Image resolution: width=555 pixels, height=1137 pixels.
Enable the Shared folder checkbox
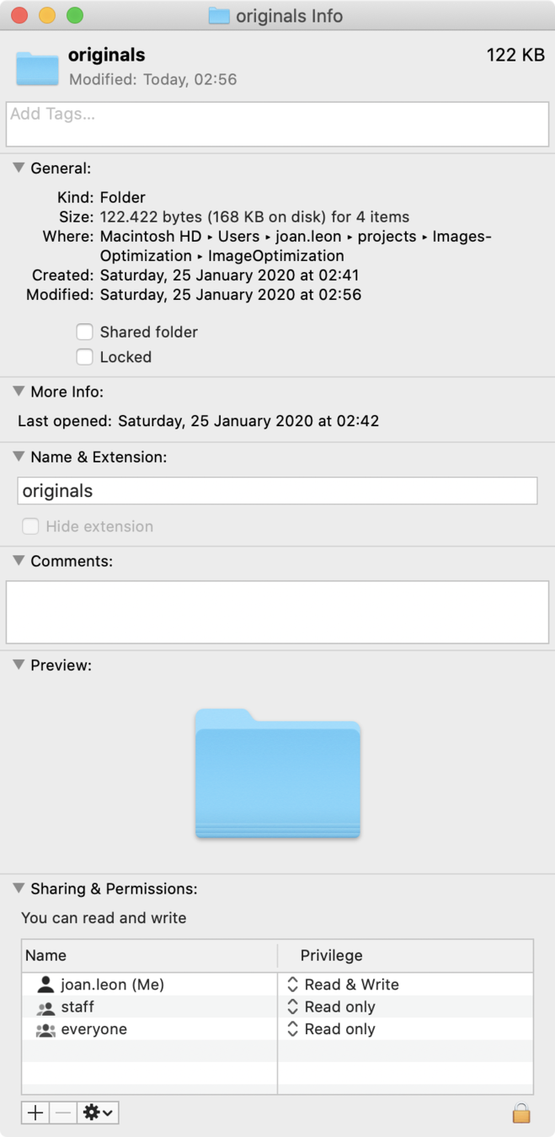coord(84,332)
